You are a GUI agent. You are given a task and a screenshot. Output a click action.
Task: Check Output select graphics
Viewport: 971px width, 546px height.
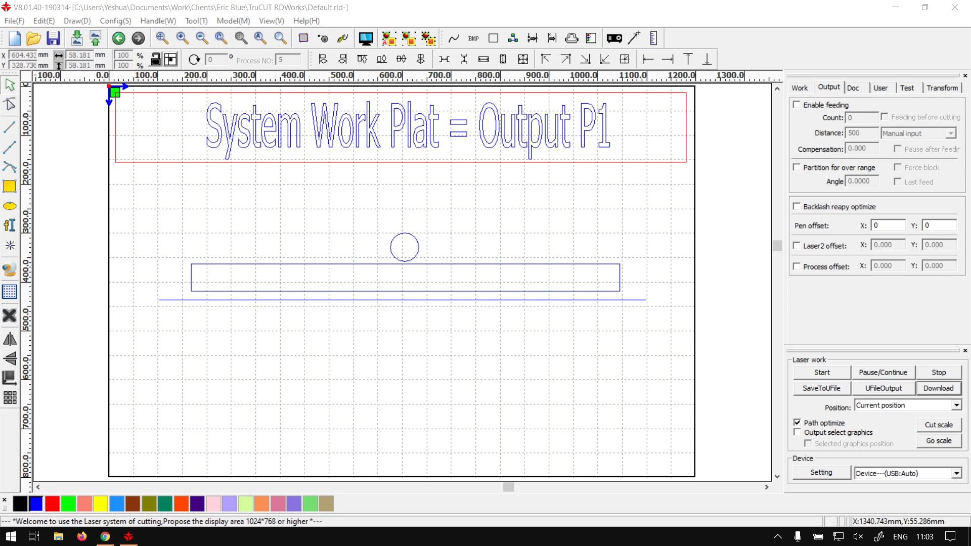pyautogui.click(x=798, y=432)
